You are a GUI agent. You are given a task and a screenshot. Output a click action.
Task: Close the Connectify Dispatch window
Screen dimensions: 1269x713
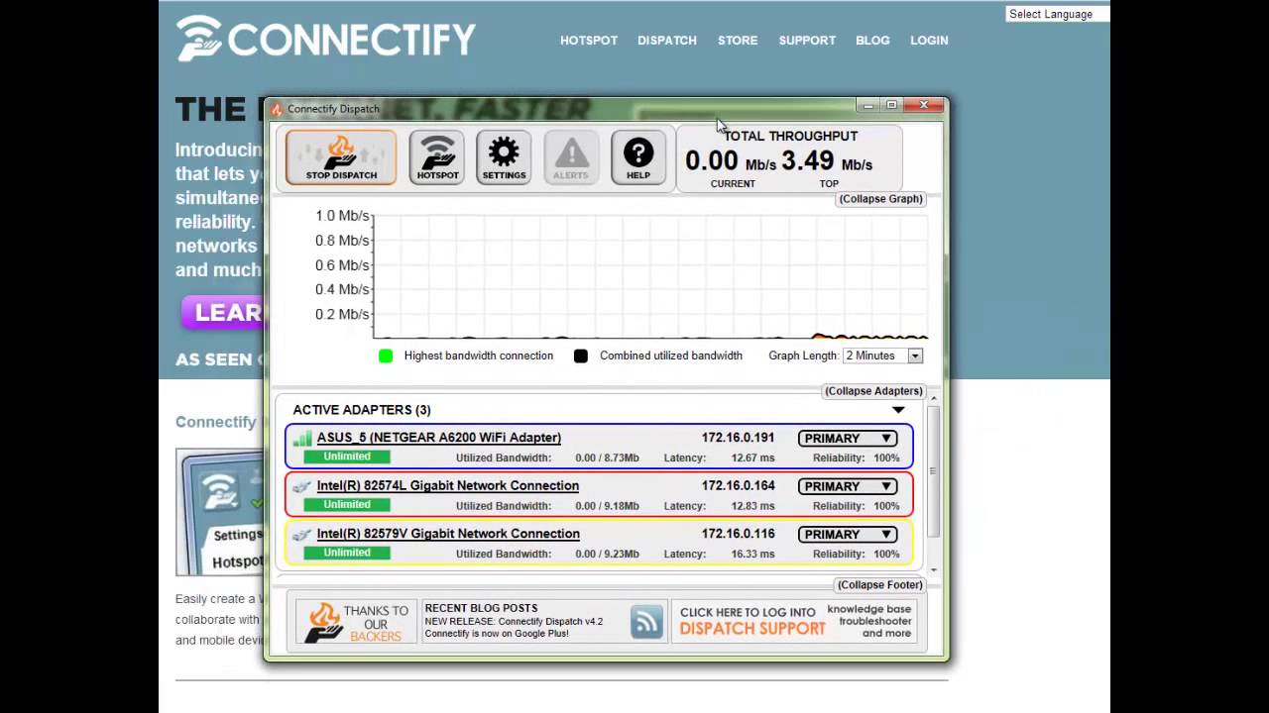(x=924, y=105)
